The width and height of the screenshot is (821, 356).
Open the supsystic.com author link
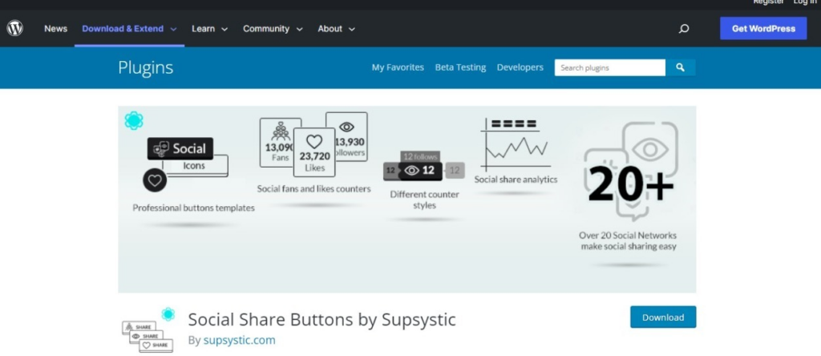(239, 340)
